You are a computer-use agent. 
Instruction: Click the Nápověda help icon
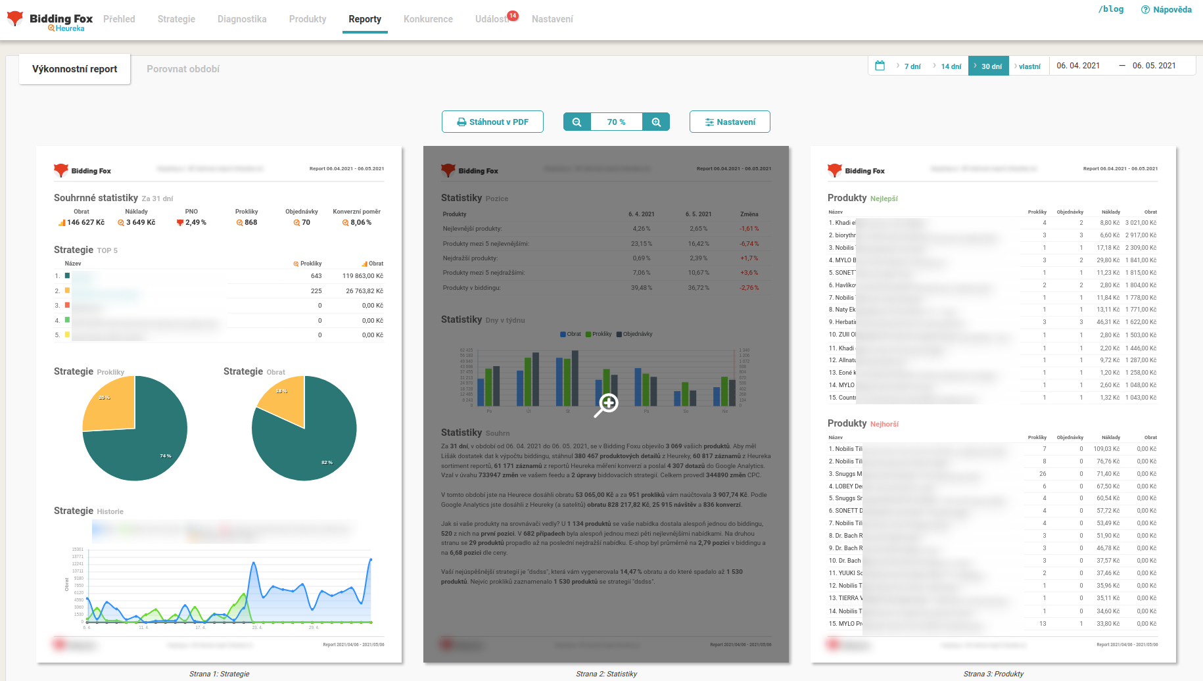tap(1145, 10)
